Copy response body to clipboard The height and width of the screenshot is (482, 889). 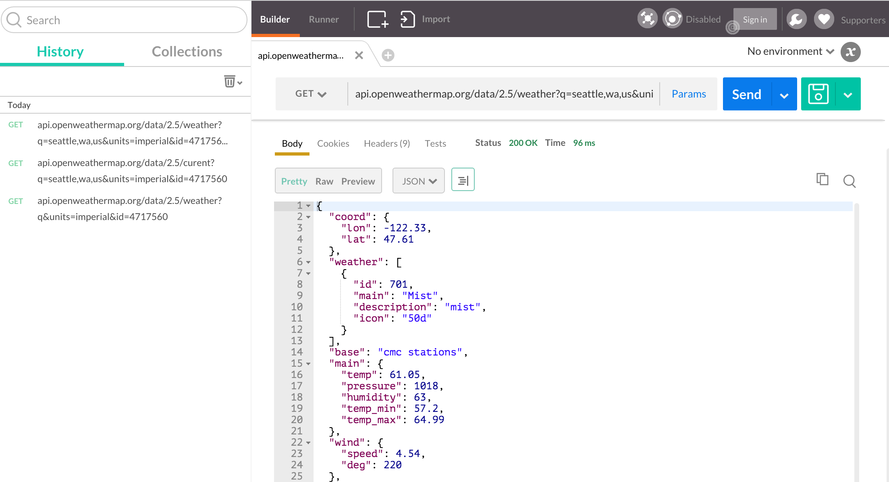coord(822,179)
